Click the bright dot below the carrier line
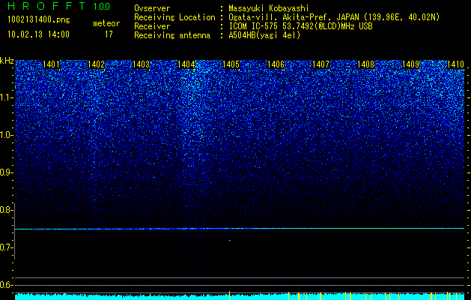Screen dimensions: 471x300 (x=229, y=240)
